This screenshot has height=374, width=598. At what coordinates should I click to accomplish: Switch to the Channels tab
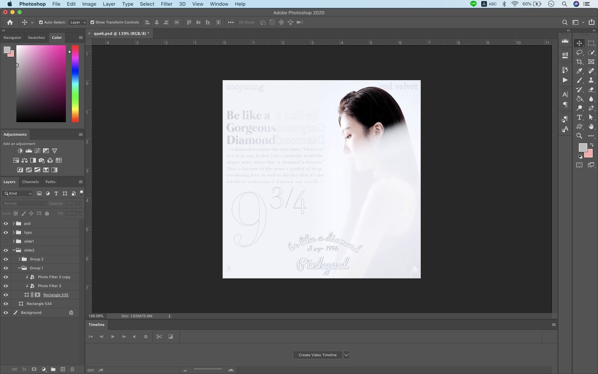(30, 182)
